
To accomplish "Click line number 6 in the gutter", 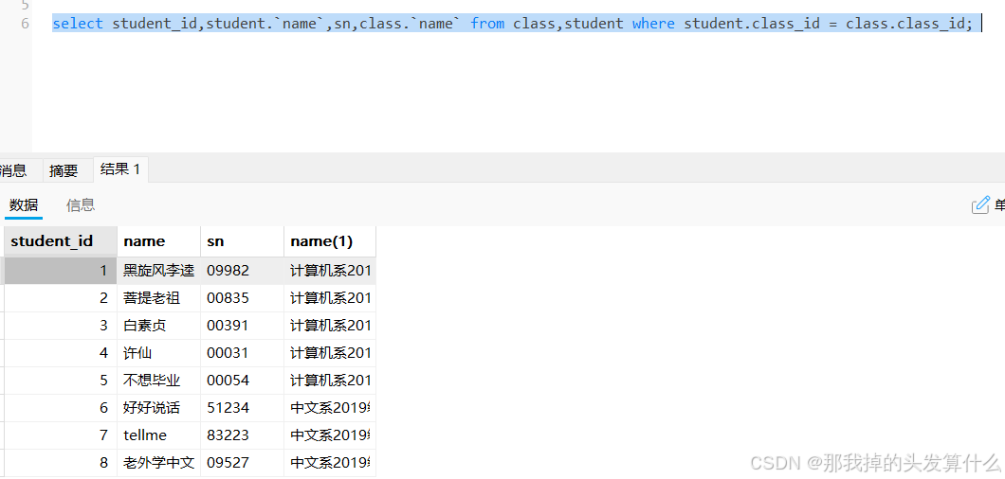I will coord(25,24).
